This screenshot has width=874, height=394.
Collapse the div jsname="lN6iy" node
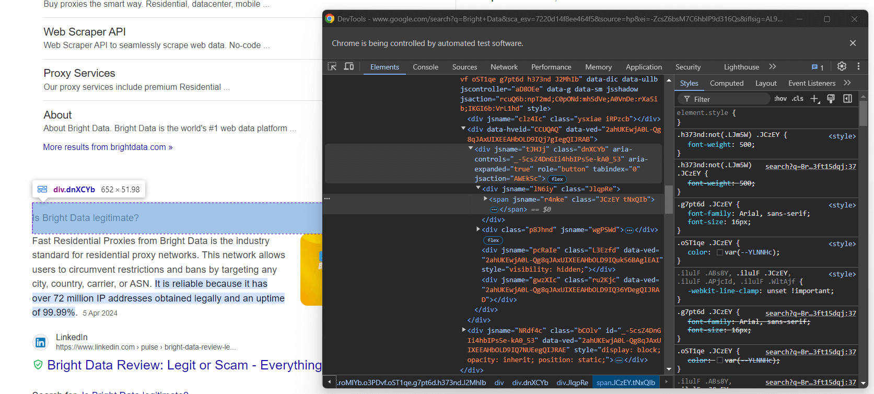(478, 189)
